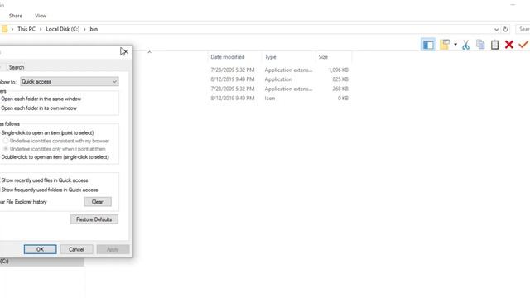Click first 7/23/2009 5:32 PM date cell
The width and height of the screenshot is (530, 298).
tap(232, 70)
